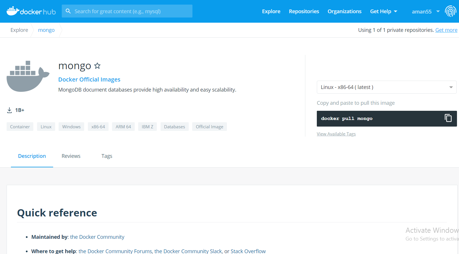This screenshot has height=254, width=459.
Task: Follow the Get more link
Action: point(446,30)
